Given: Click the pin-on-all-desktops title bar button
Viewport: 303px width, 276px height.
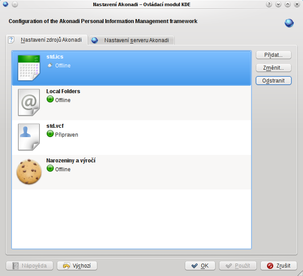Looking at the screenshot, I should (x=15, y=4).
